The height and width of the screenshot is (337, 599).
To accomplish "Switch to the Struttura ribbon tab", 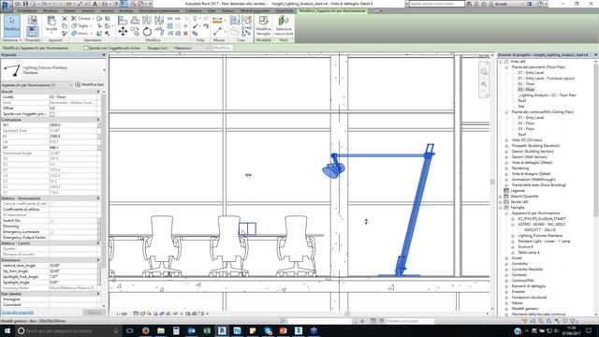I will [x=51, y=11].
